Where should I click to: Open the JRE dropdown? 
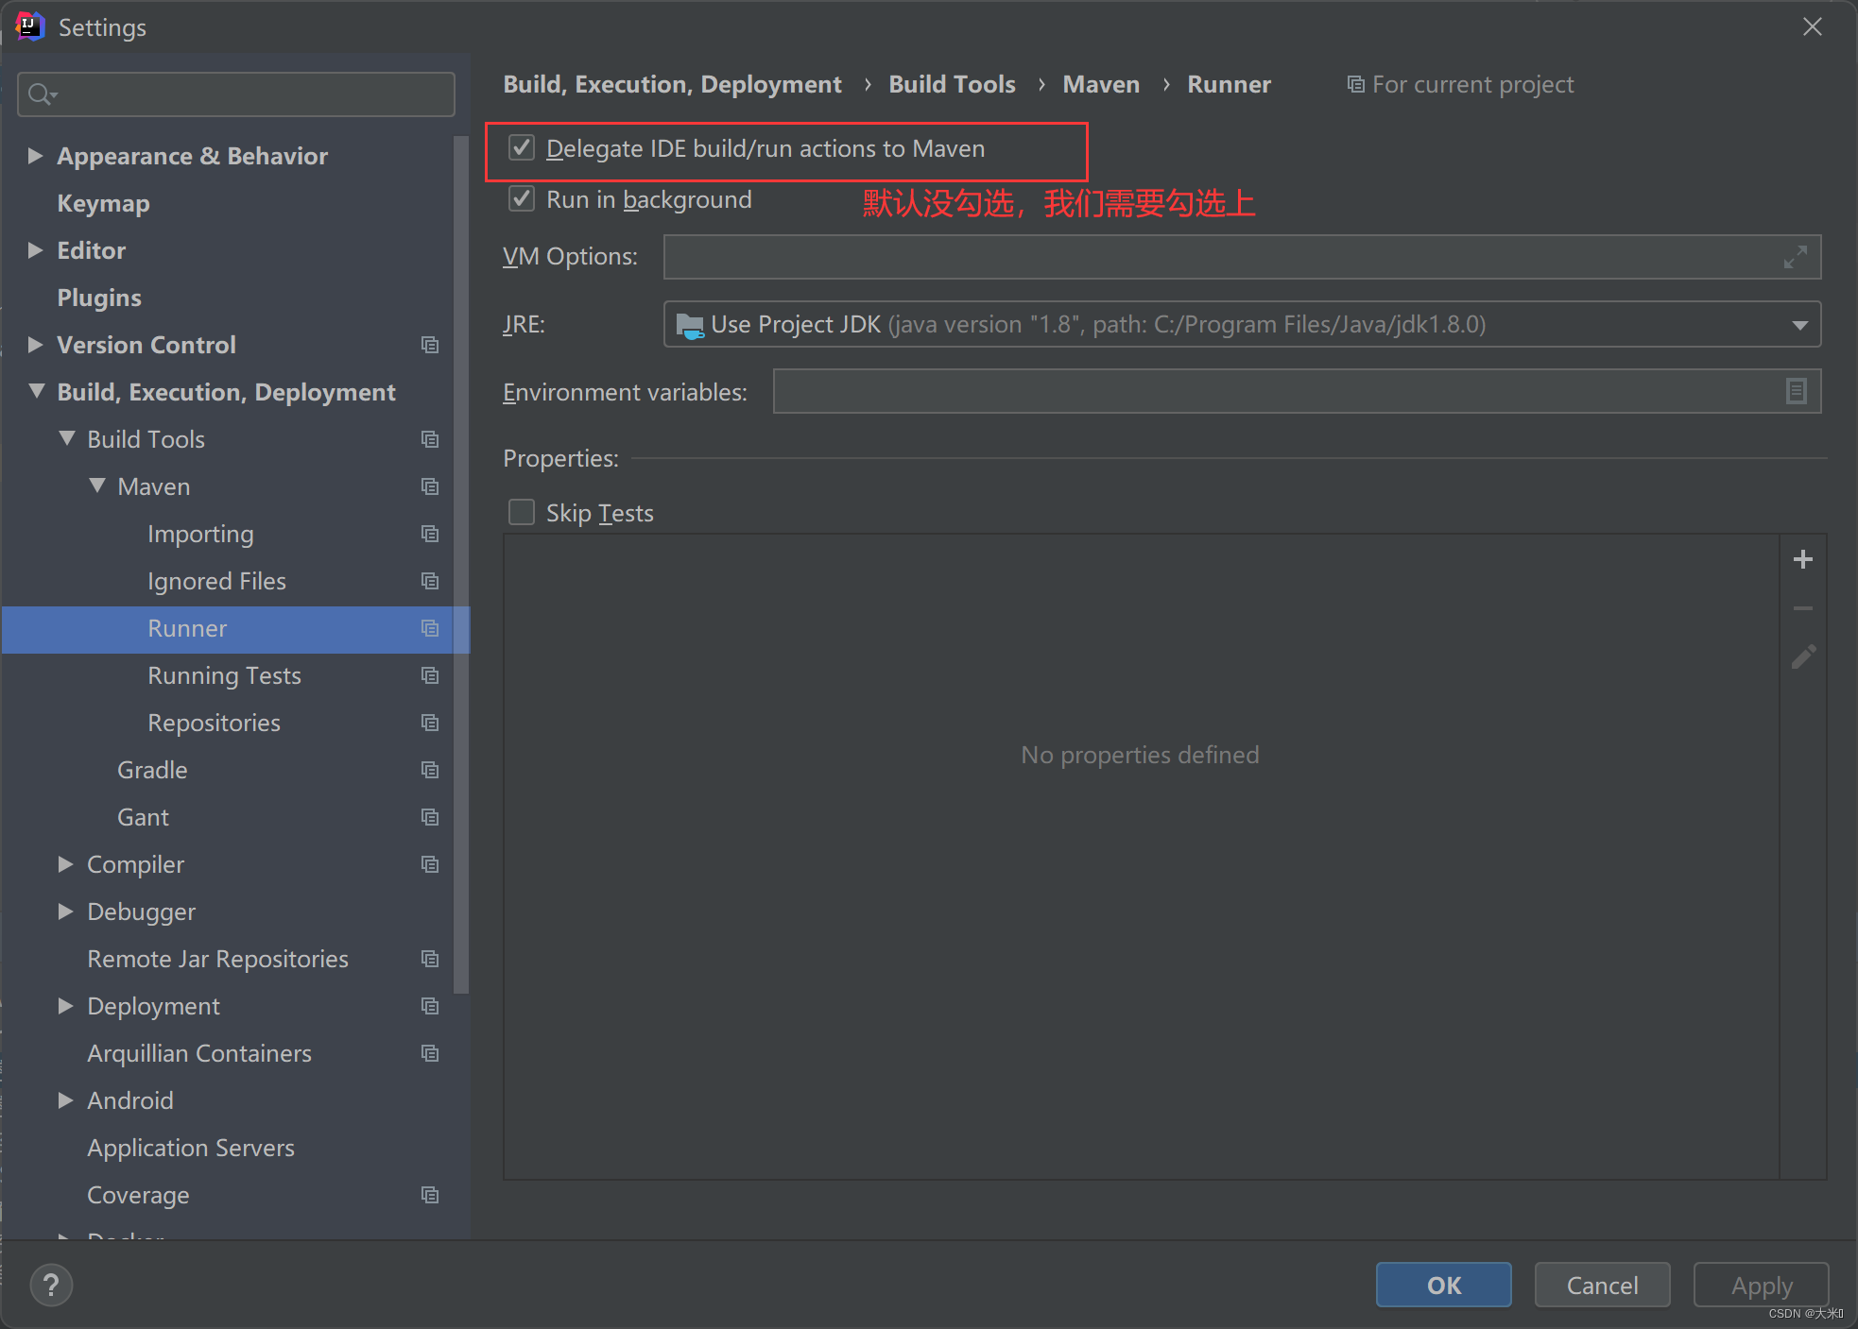(1798, 324)
